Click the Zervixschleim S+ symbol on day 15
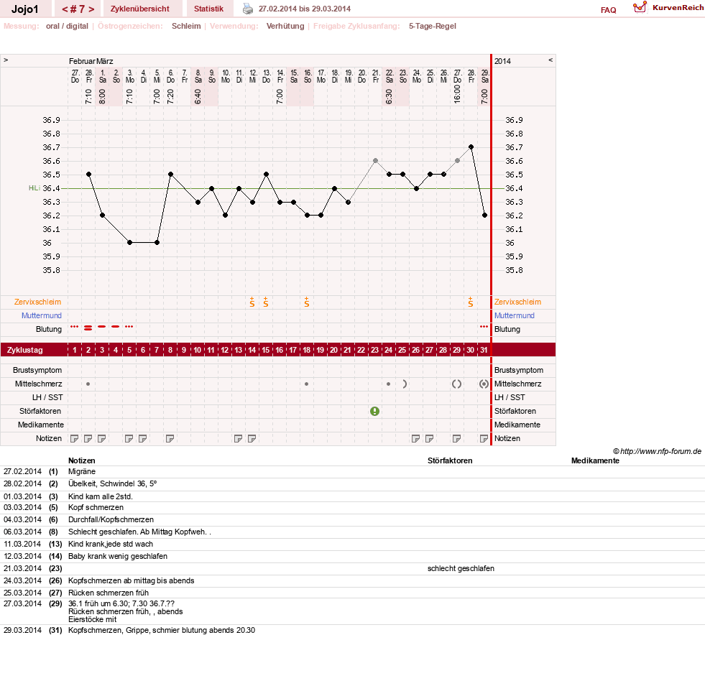Image resolution: width=705 pixels, height=681 pixels. coord(266,302)
